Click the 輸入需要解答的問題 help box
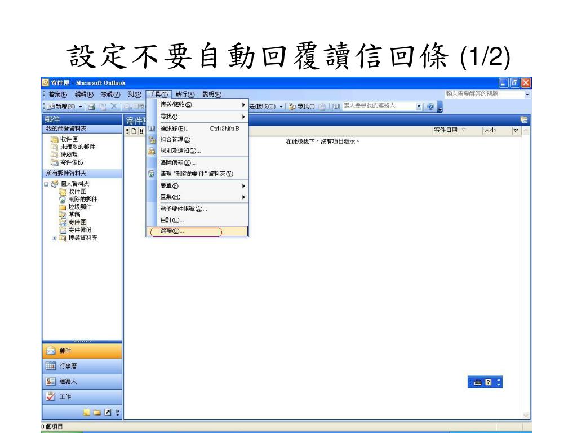 coord(485,94)
